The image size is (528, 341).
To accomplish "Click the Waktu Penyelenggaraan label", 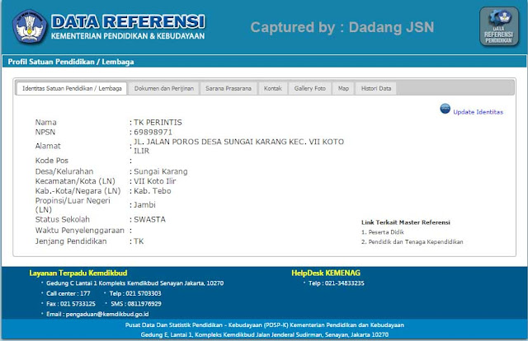I will pyautogui.click(x=80, y=231).
